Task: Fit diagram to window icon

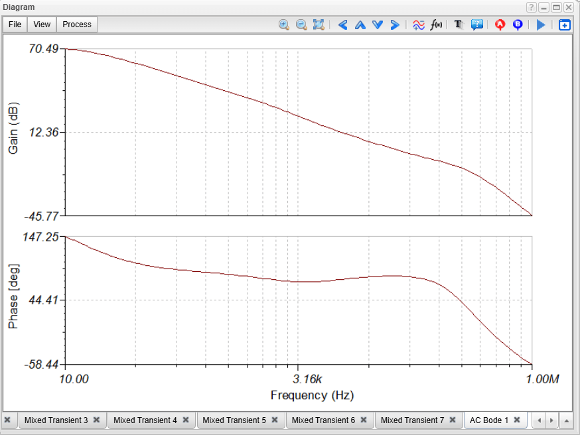Action: pyautogui.click(x=319, y=25)
